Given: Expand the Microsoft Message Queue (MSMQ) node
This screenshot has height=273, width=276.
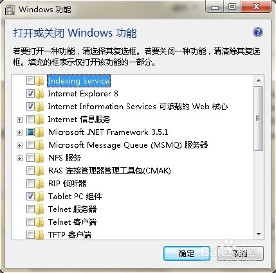Looking at the screenshot, I should click(x=19, y=145).
